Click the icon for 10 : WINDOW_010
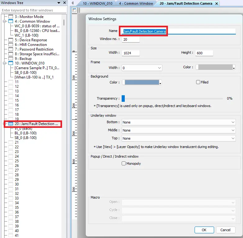243x238 pixels. (11, 63)
